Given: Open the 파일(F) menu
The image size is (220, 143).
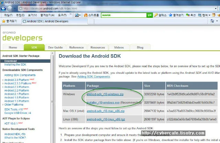Looking at the screenshot, I should click(x=8, y=15).
